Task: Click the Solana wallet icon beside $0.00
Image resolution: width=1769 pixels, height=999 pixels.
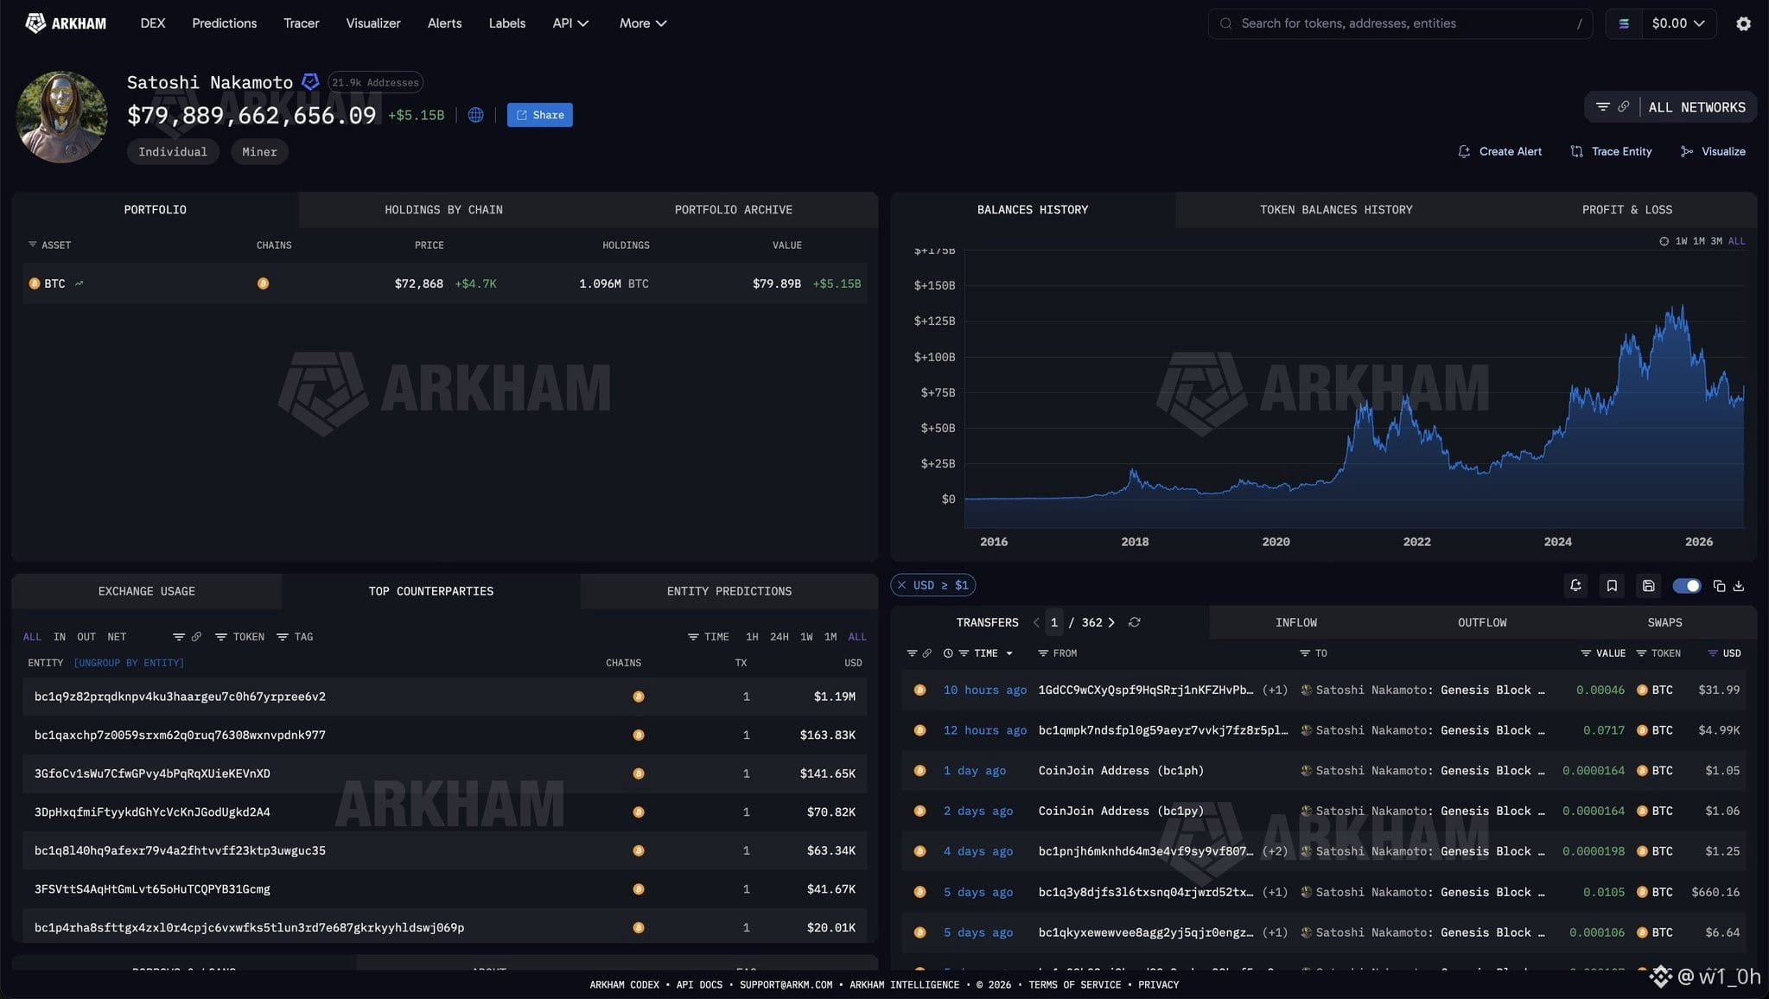Action: [x=1624, y=23]
